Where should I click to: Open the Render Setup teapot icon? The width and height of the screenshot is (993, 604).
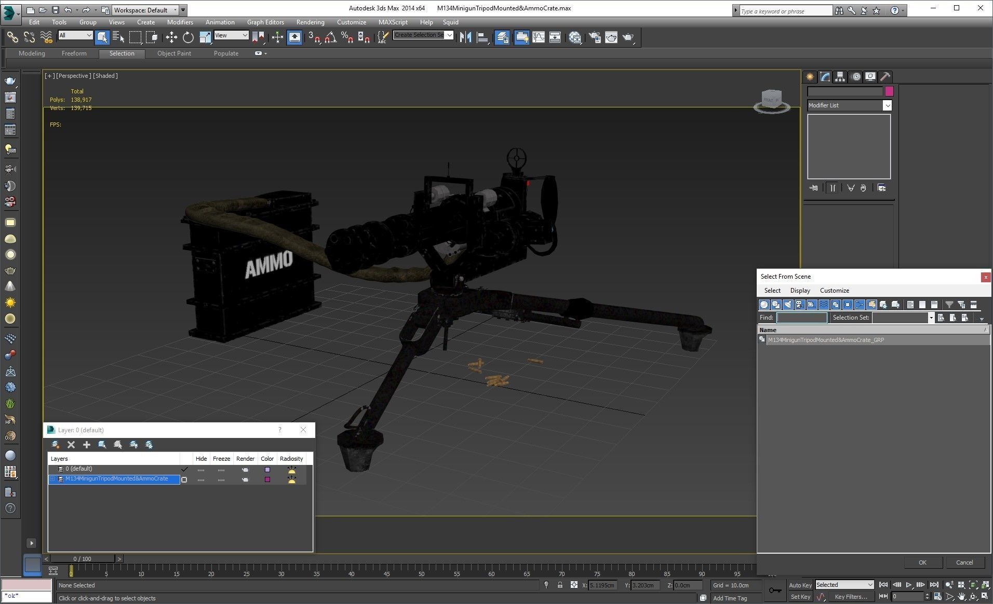tap(595, 37)
